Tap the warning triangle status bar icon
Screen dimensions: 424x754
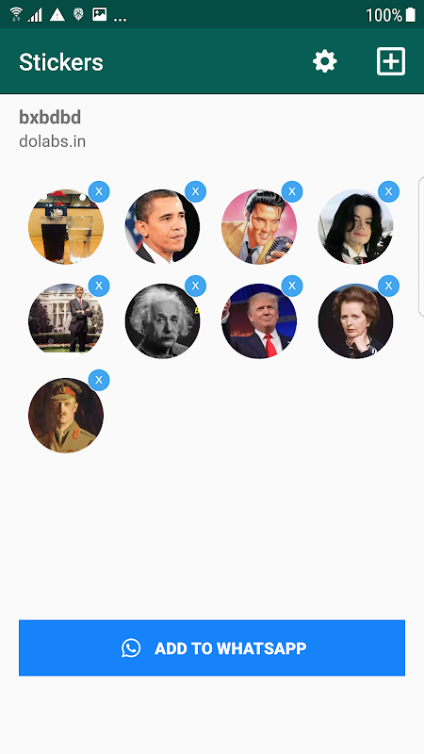coord(57,15)
